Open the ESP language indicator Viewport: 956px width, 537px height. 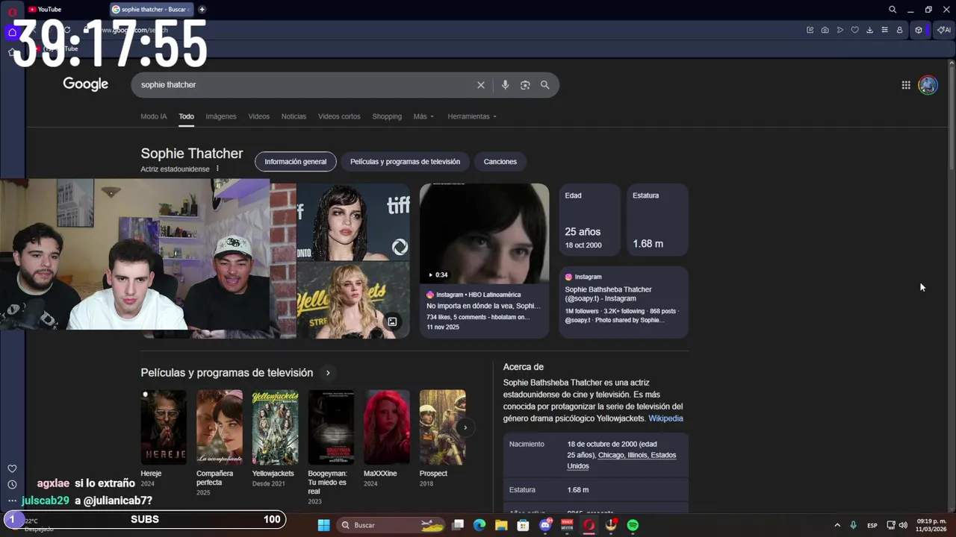pyautogui.click(x=872, y=525)
